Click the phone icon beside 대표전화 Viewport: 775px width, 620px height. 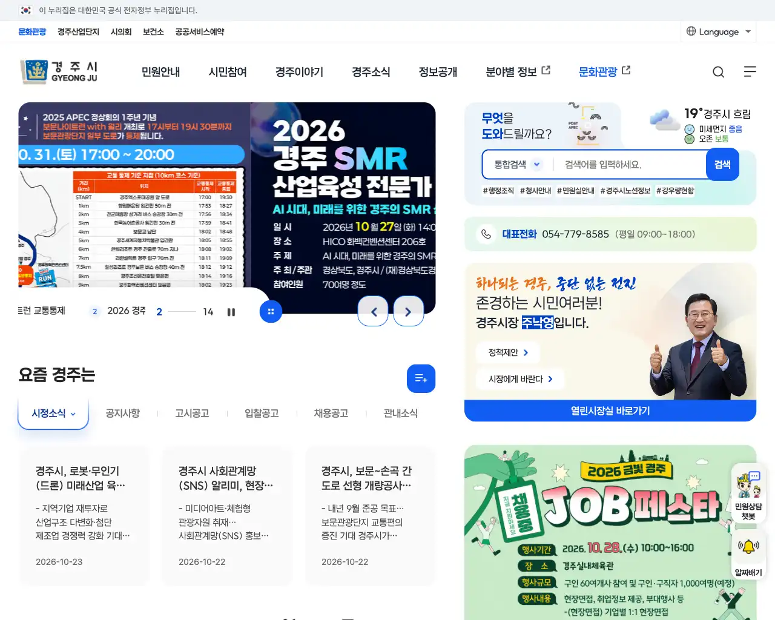point(486,234)
